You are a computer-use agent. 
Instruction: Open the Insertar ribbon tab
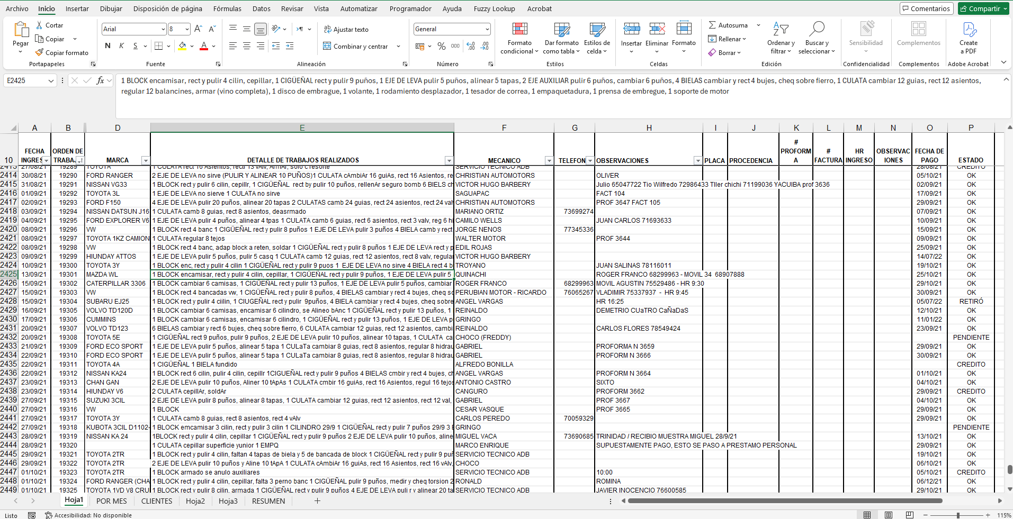[77, 8]
